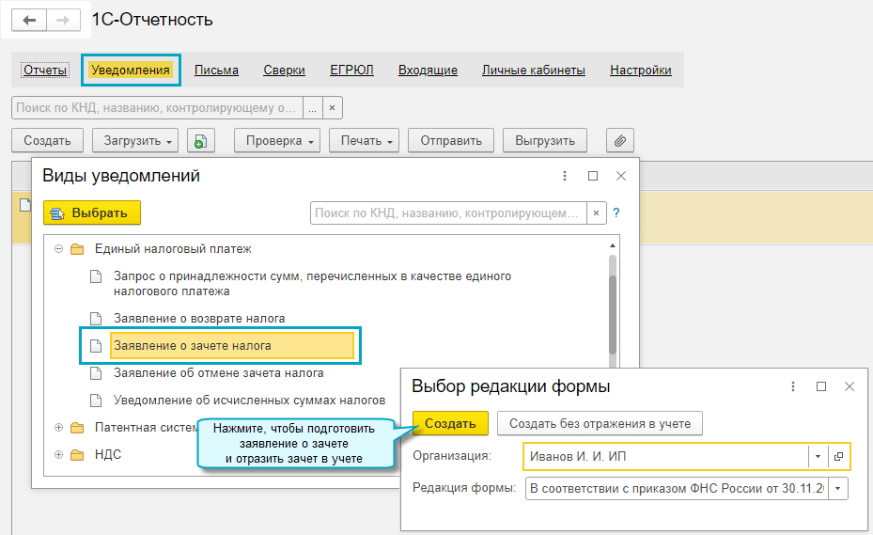The width and height of the screenshot is (873, 535).
Task: Select Заявление о возврате налога
Action: point(199,319)
